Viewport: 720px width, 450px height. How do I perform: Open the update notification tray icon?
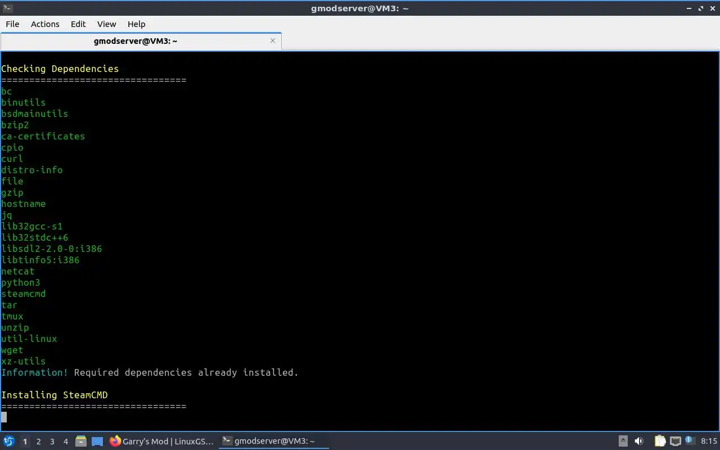pyautogui.click(x=690, y=440)
